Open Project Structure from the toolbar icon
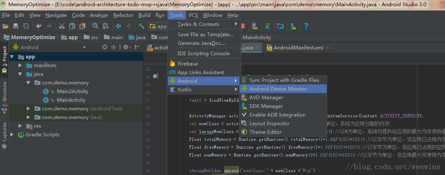Image resolution: width=445 pixels, height=175 pixels. point(280,26)
